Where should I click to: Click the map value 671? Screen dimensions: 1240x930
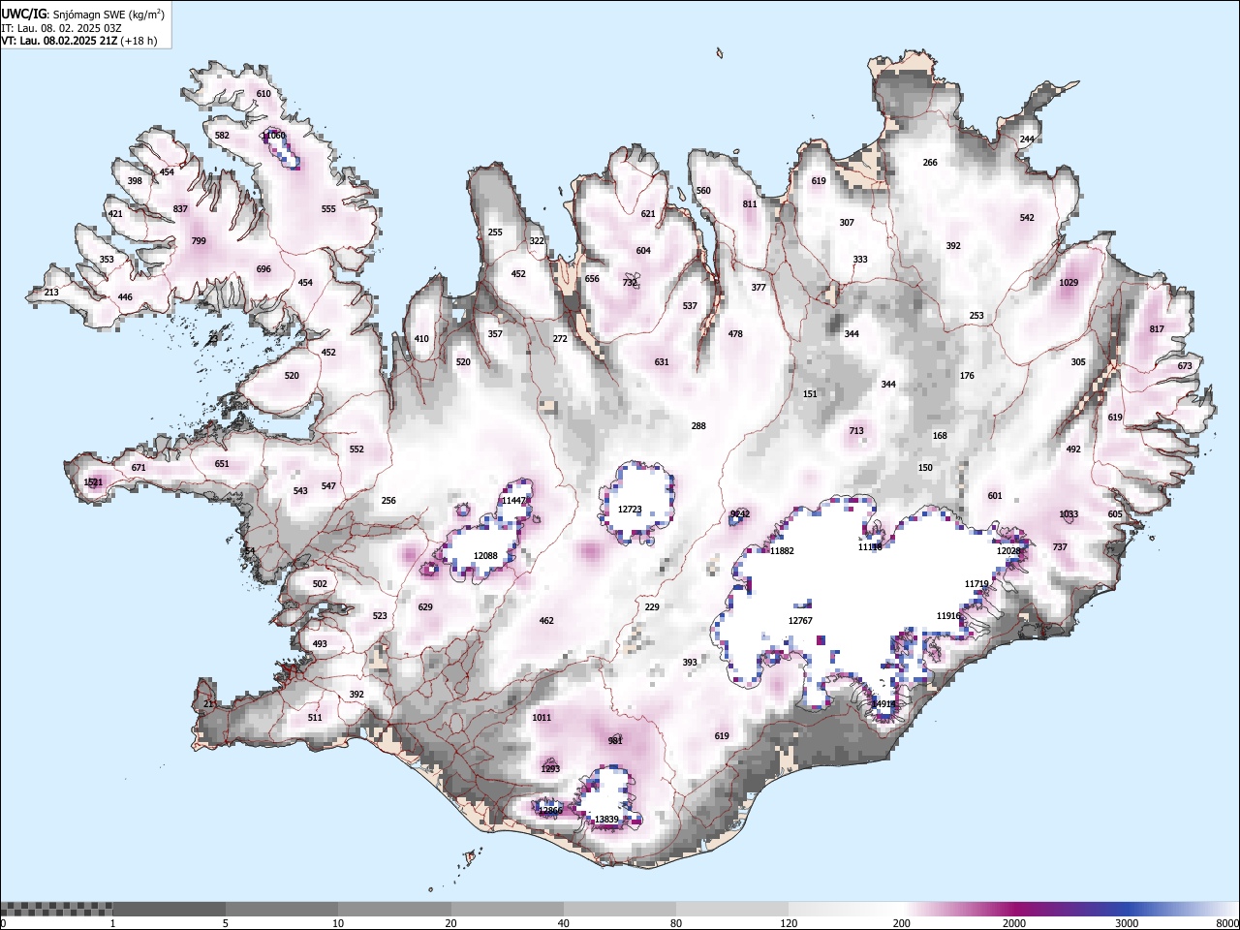coord(139,468)
